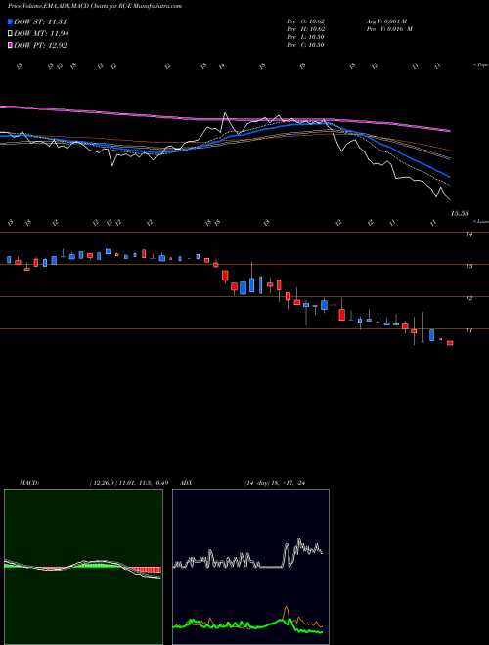Click the 13 price axis label

coord(468,266)
